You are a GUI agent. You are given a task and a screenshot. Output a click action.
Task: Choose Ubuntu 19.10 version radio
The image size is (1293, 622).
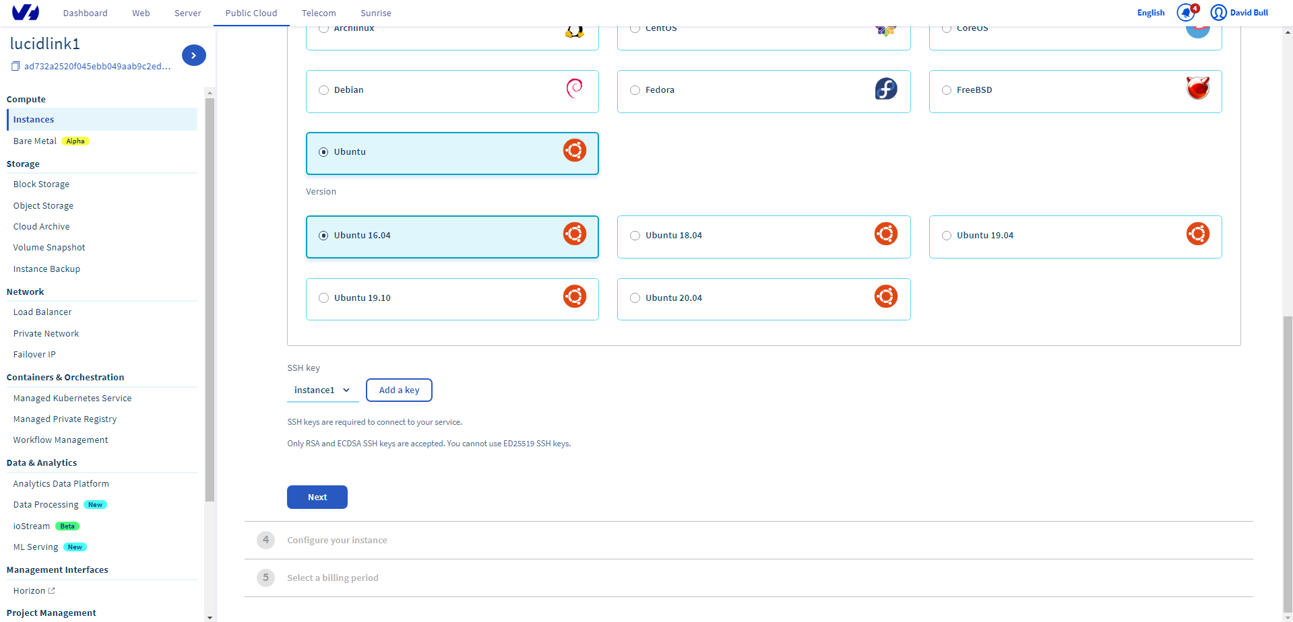[x=323, y=298]
